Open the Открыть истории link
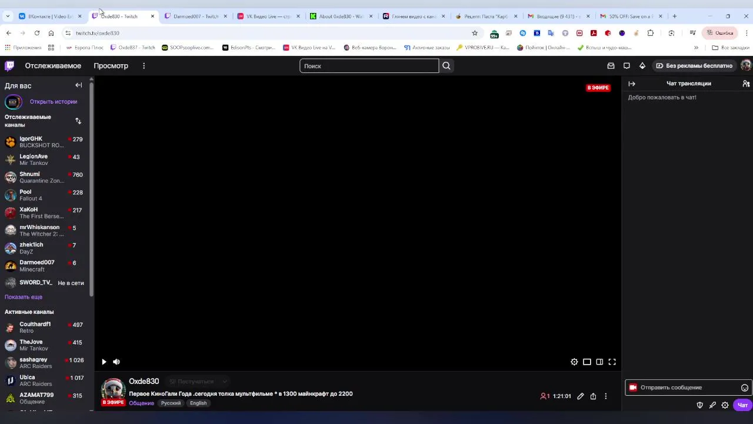The height and width of the screenshot is (424, 753). pos(54,101)
